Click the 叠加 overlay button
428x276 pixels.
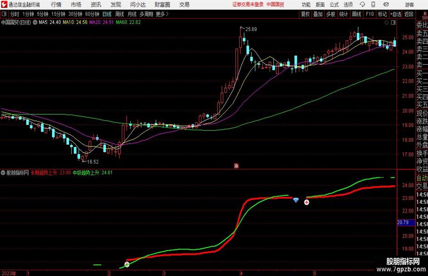point(318,14)
